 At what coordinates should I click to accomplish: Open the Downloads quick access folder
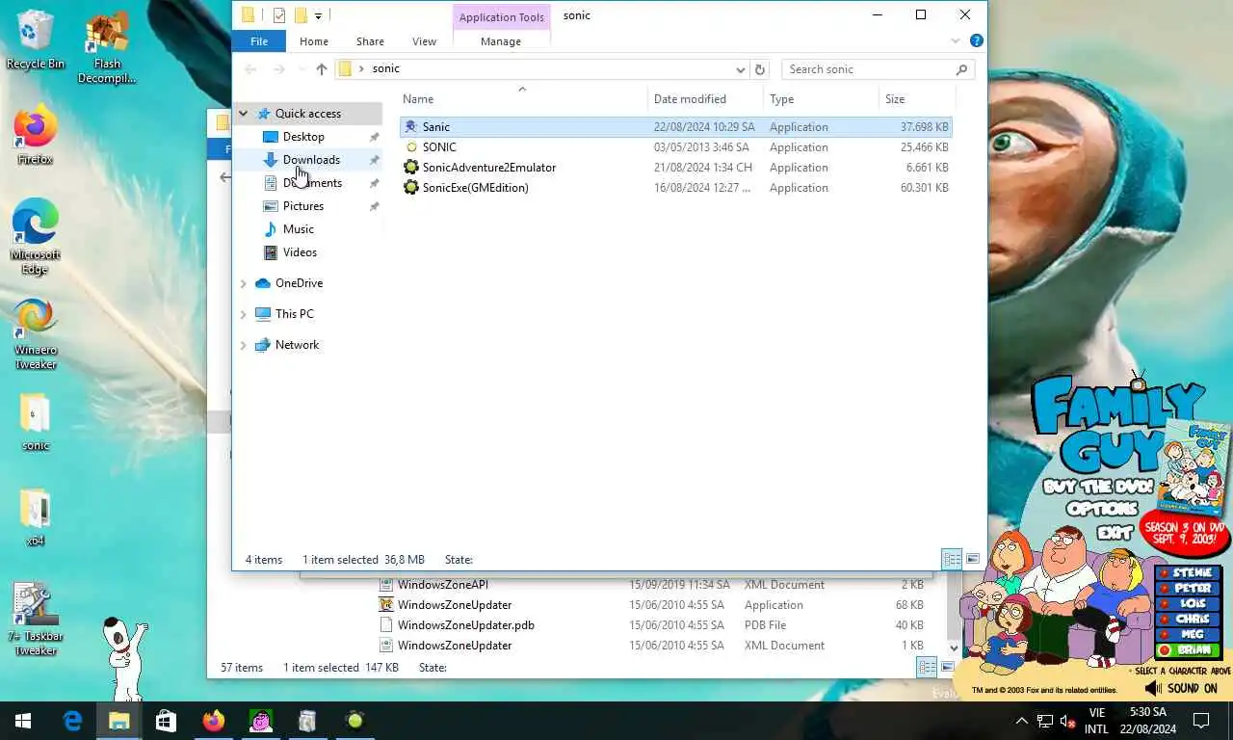pyautogui.click(x=311, y=160)
